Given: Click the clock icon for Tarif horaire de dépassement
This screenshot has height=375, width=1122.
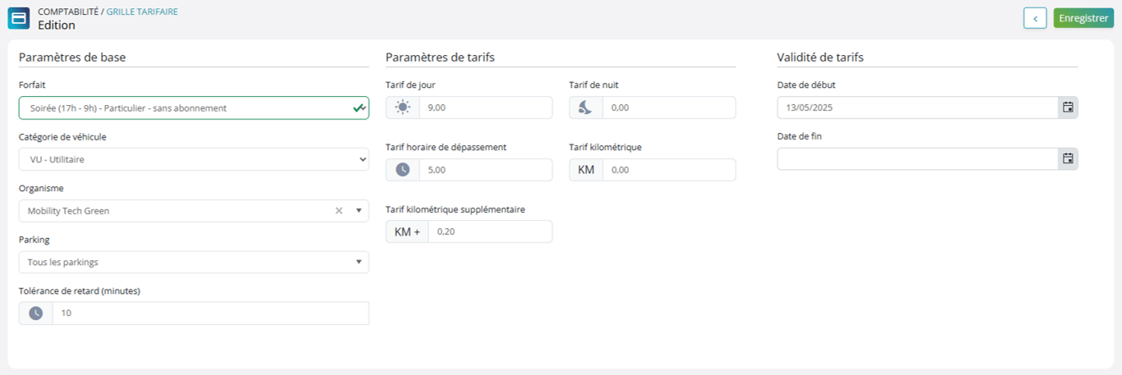Looking at the screenshot, I should click(x=402, y=170).
